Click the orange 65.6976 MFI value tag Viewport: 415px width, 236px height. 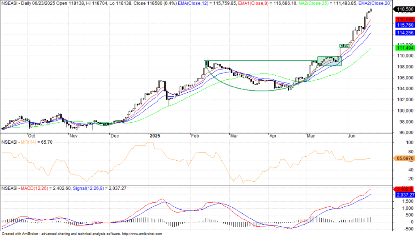tap(404, 159)
